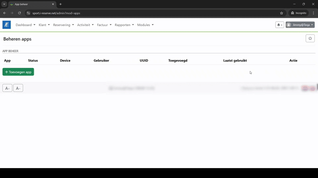
Task: Open the Rapporten menu
Action: click(x=124, y=25)
